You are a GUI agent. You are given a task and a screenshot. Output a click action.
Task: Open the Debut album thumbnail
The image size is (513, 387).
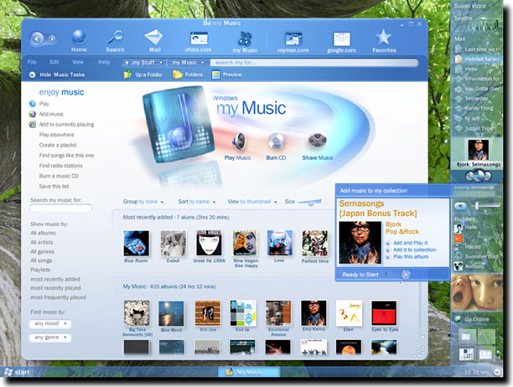(173, 243)
